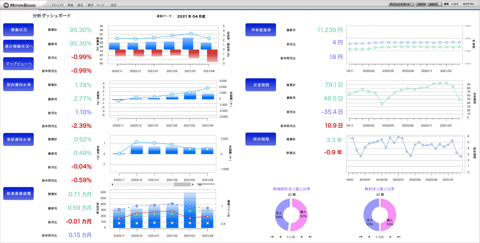480x243 pixels.
Task: Jump to last page of 新規契約法人個人比率 pie
Action: [x=310, y=237]
